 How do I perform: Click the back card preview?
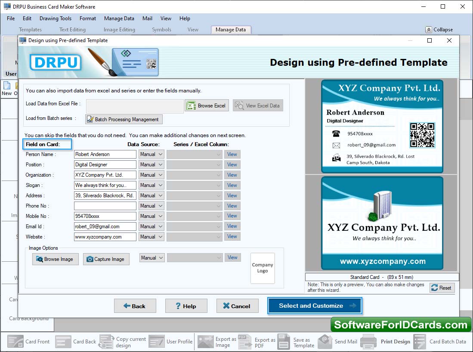[x=382, y=223]
